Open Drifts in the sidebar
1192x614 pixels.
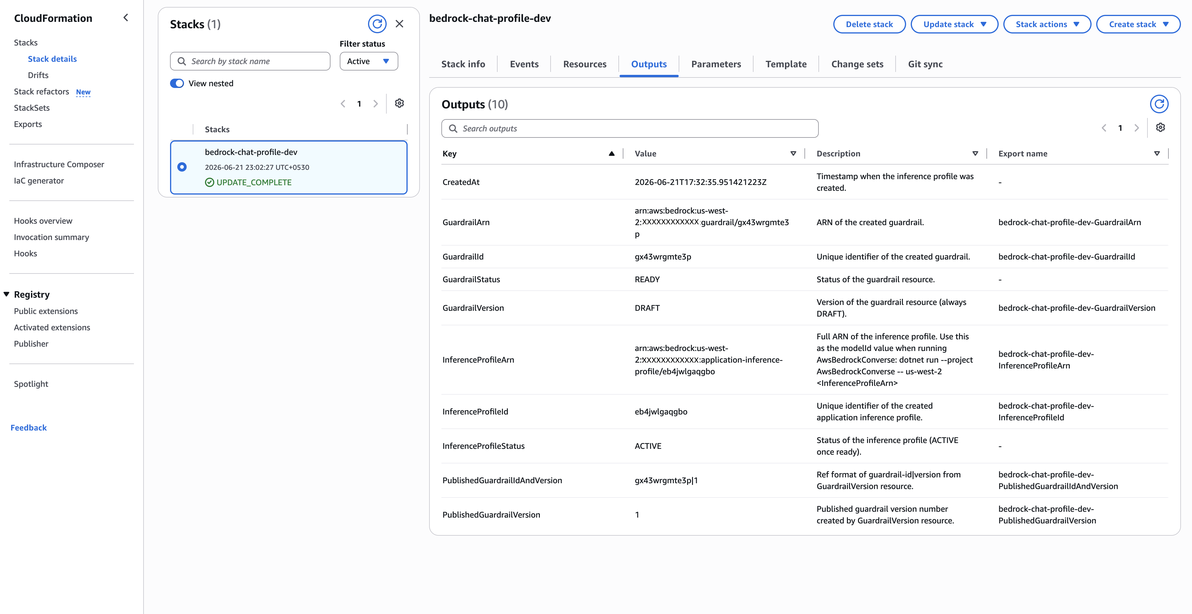(38, 75)
